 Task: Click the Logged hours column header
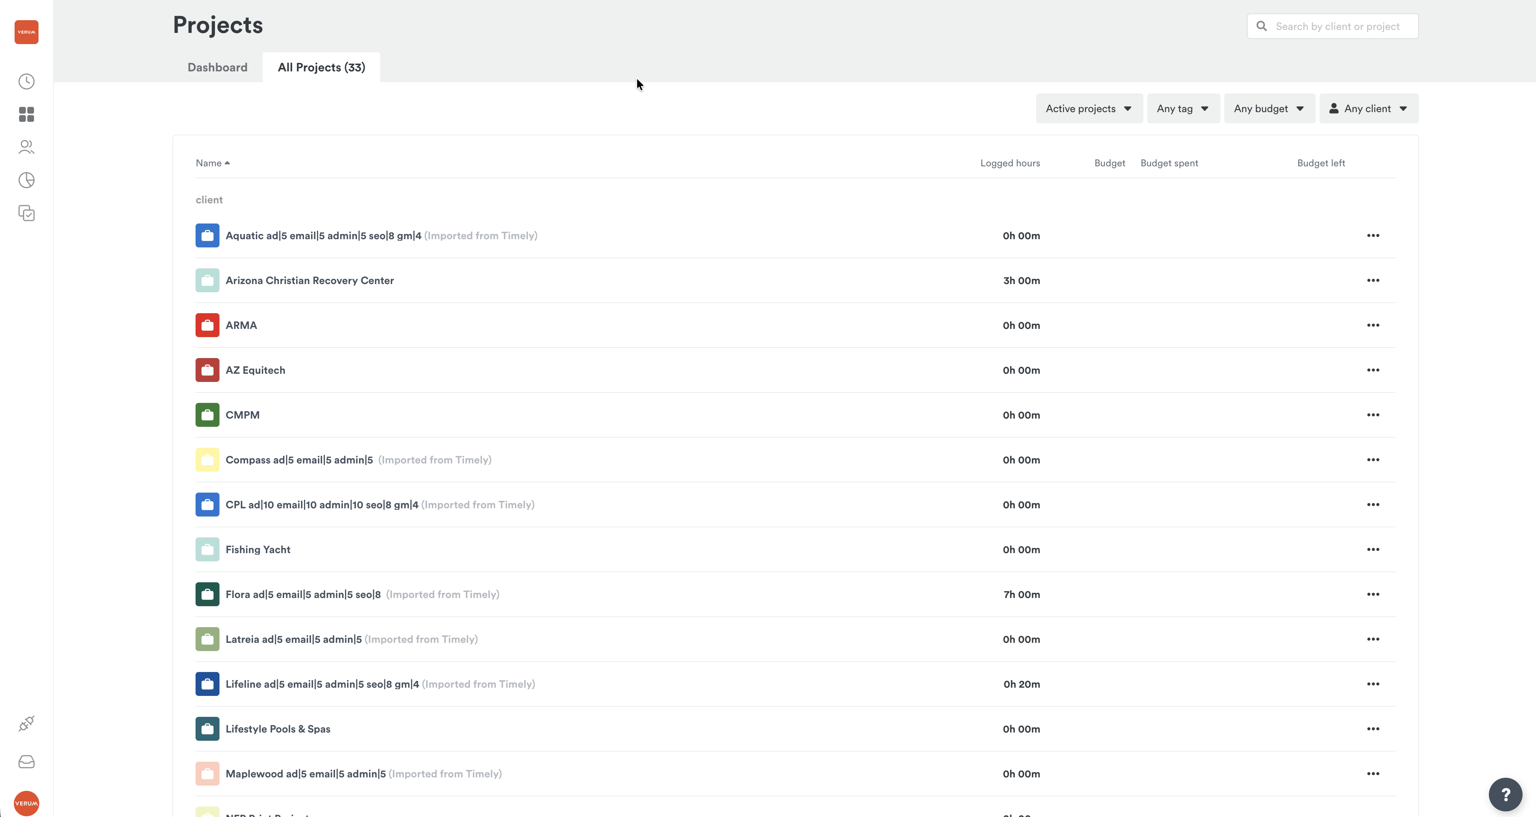pos(1010,163)
